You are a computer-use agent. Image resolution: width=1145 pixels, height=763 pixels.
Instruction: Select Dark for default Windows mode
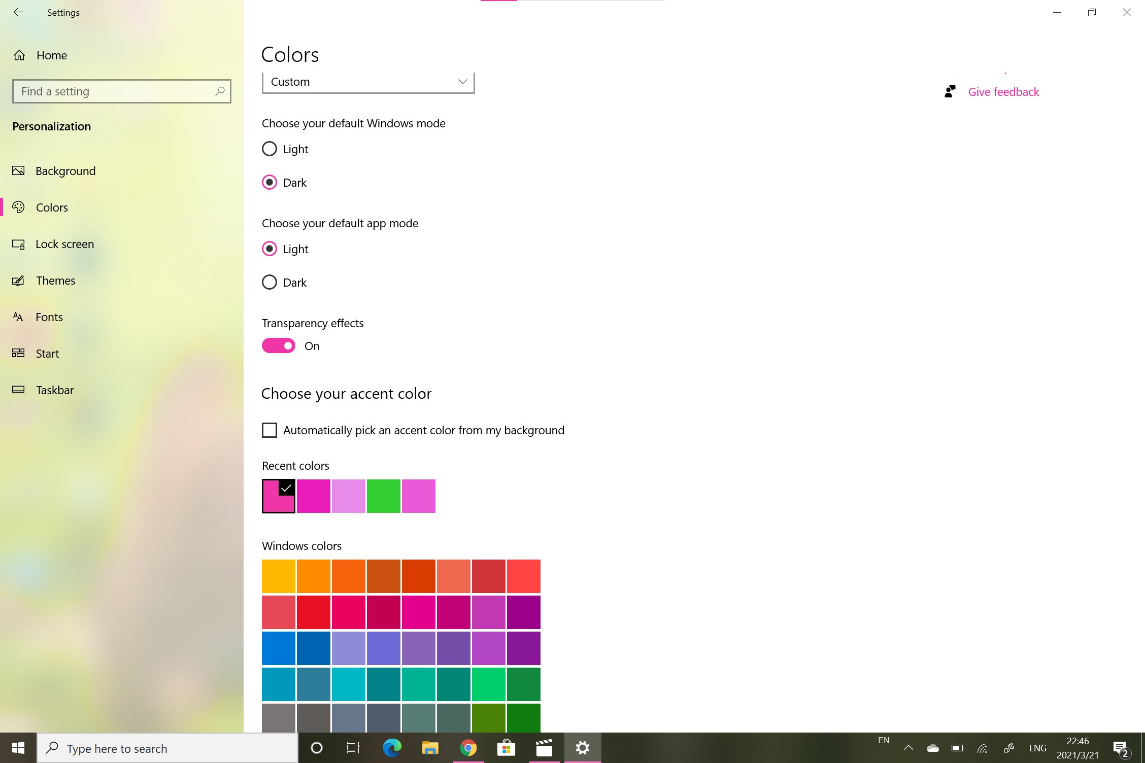(270, 183)
